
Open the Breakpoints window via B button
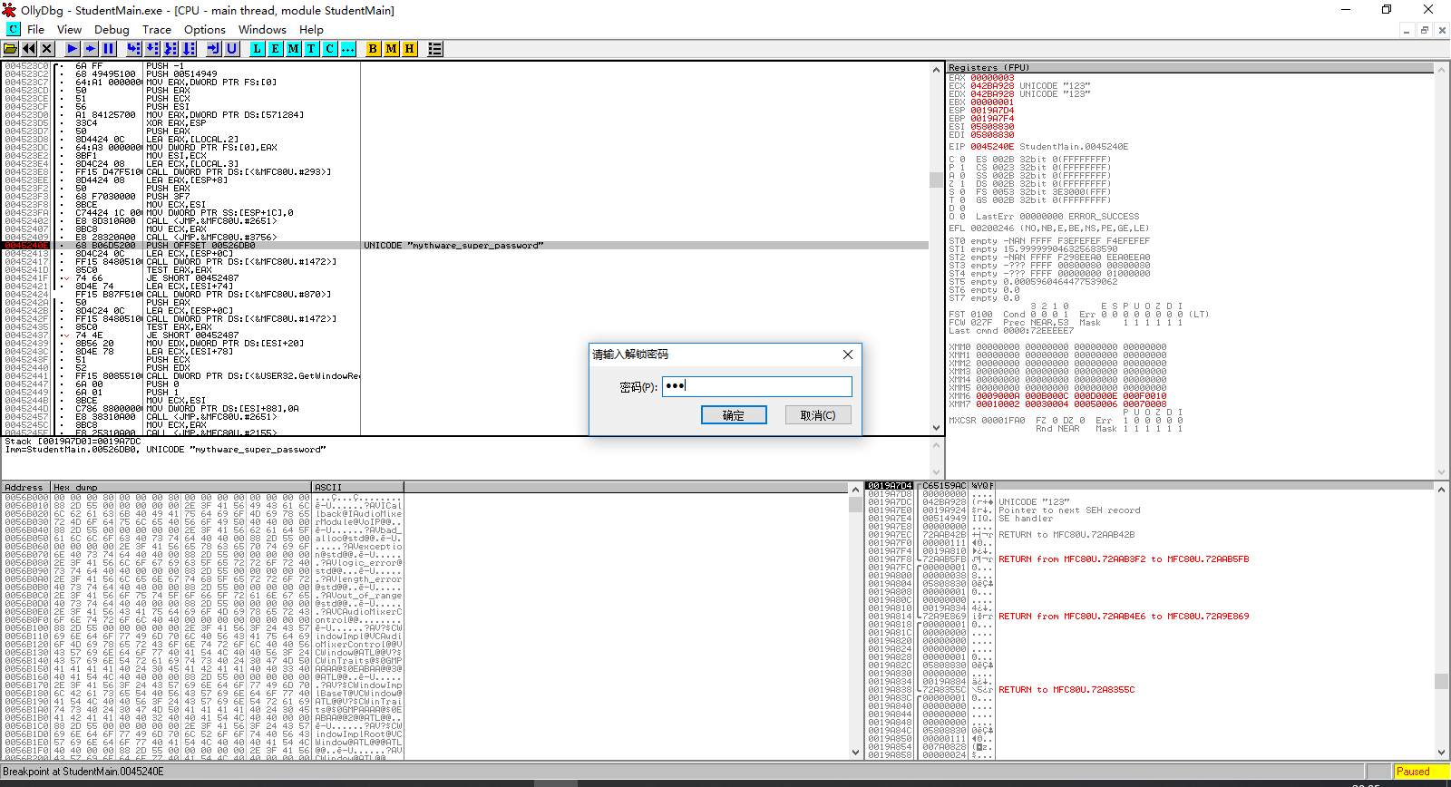pyautogui.click(x=373, y=49)
